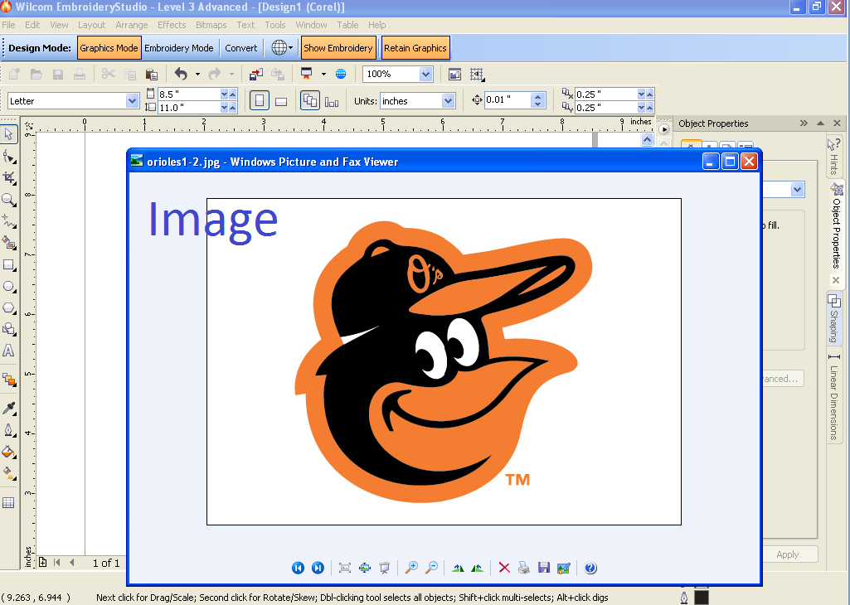
Task: Zoom in on the orioles image
Action: click(411, 568)
